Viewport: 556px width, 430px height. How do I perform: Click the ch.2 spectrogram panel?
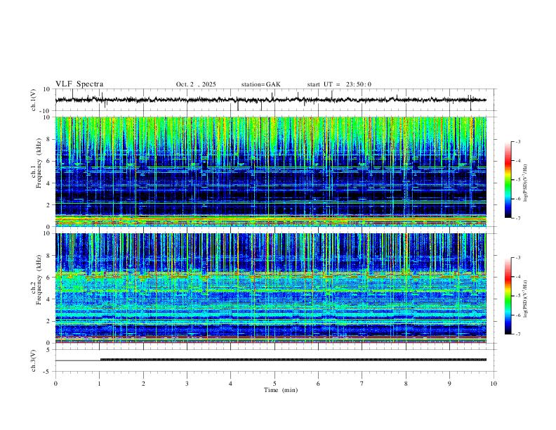(x=271, y=288)
